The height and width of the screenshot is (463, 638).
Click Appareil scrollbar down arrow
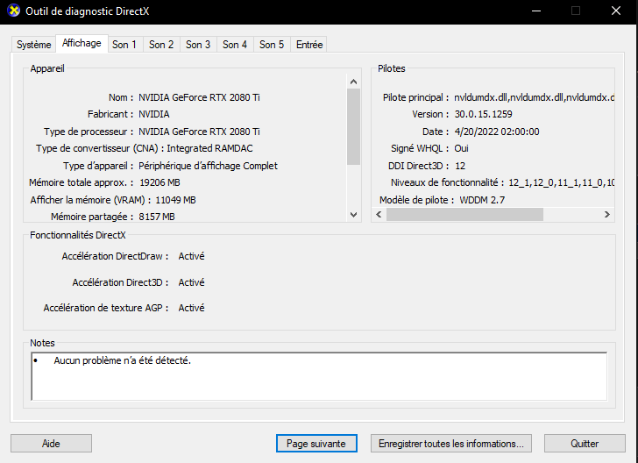(353, 215)
